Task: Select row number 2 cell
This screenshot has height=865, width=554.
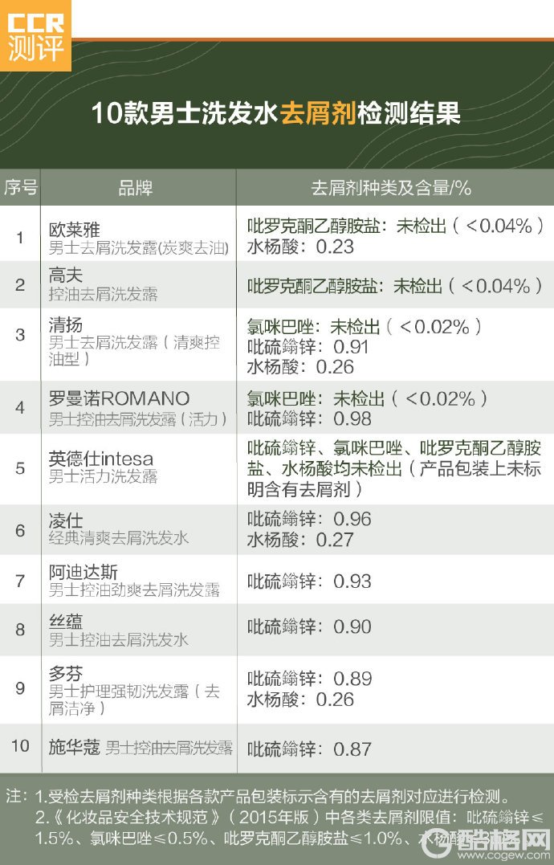Action: [20, 284]
